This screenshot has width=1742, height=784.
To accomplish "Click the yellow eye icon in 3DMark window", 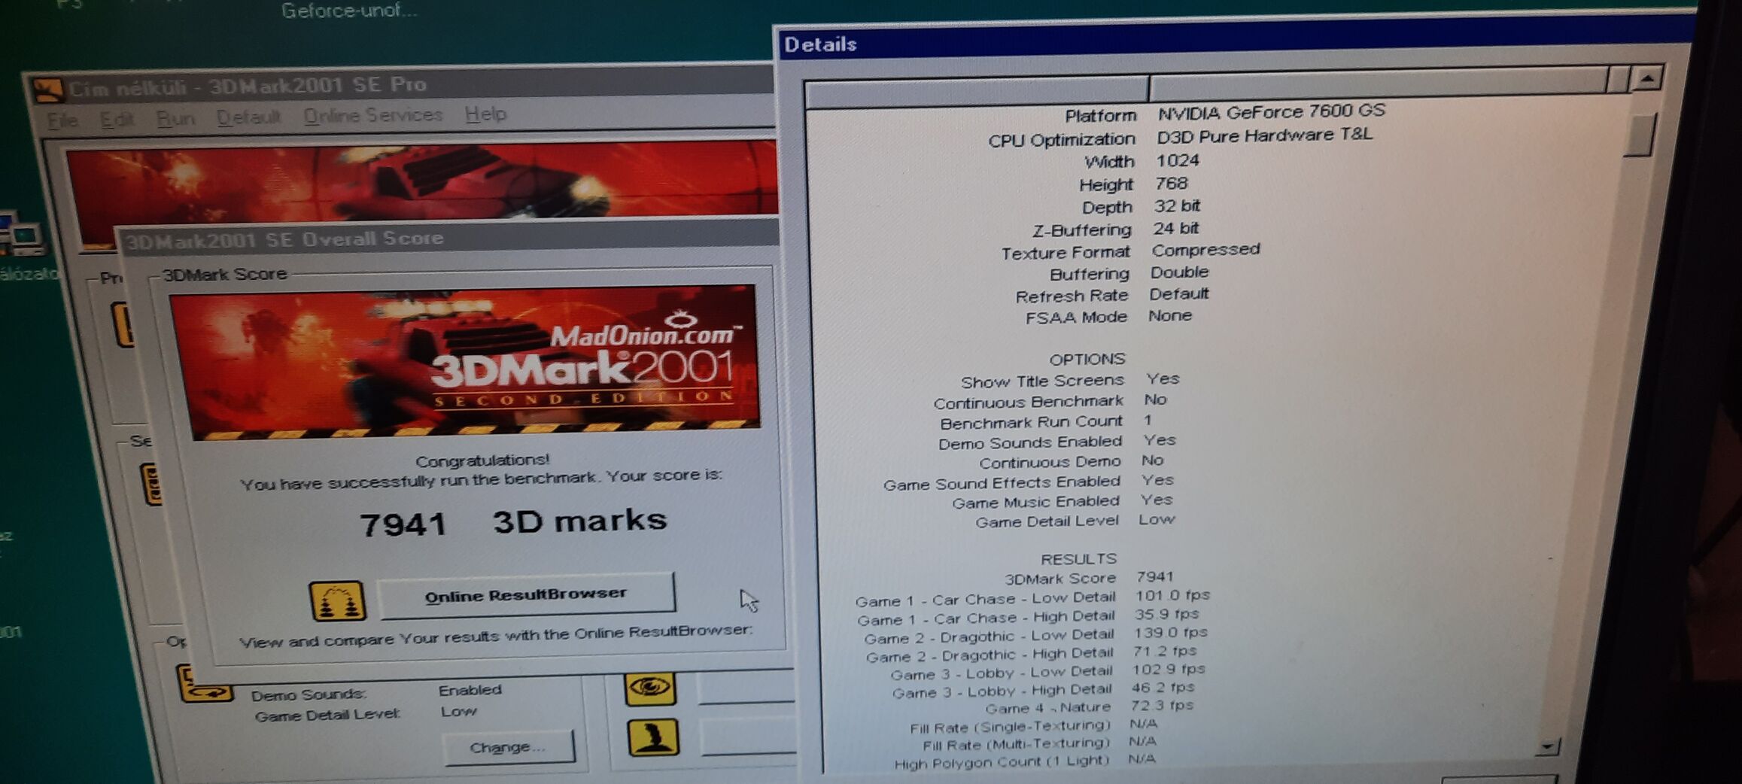I will pyautogui.click(x=650, y=688).
